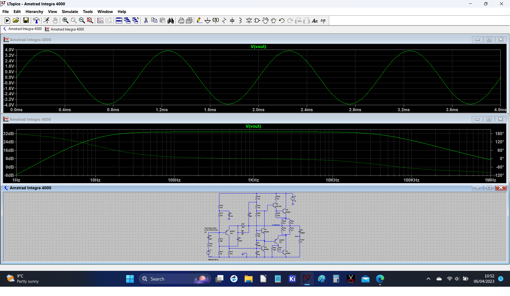Open the control panel hammer icon
The image size is (510, 296).
pyautogui.click(x=36, y=20)
